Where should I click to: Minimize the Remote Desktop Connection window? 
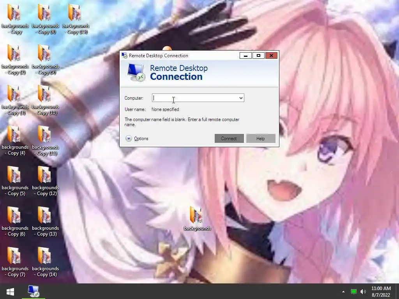(x=245, y=56)
